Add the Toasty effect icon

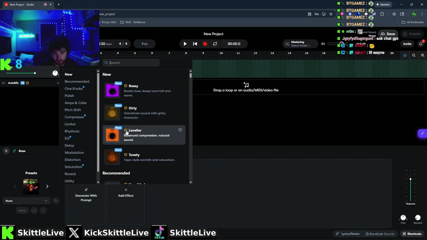[x=112, y=157]
